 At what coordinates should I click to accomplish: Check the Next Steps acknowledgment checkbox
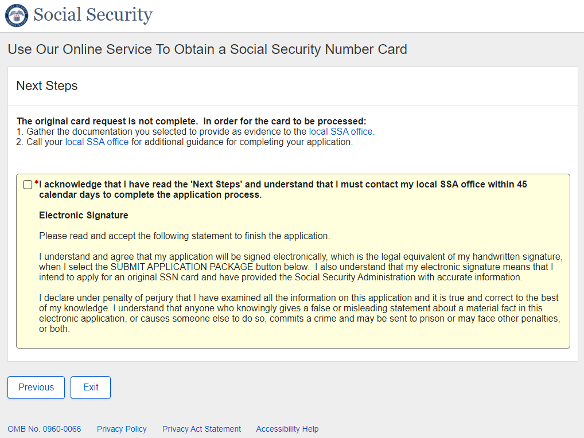[28, 185]
